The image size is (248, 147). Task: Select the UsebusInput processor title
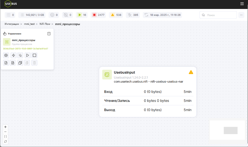pyautogui.click(x=125, y=72)
